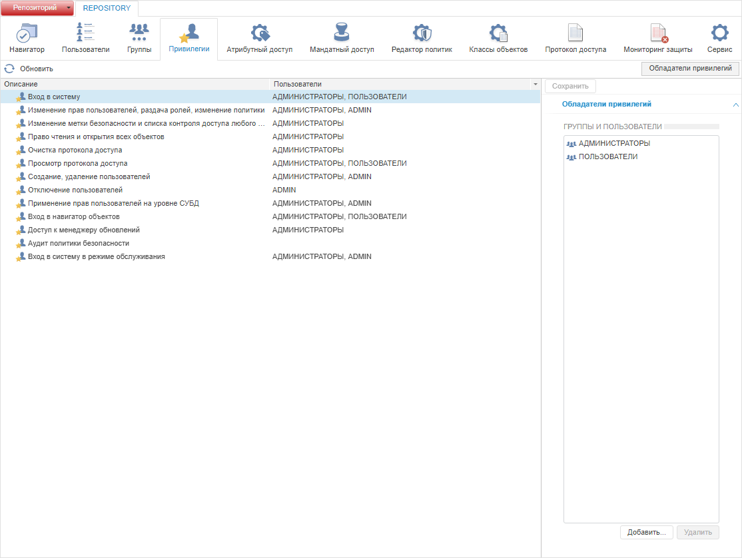Select Создание, удаление пользователей row
Image resolution: width=742 pixels, height=558 pixels.
click(270, 176)
